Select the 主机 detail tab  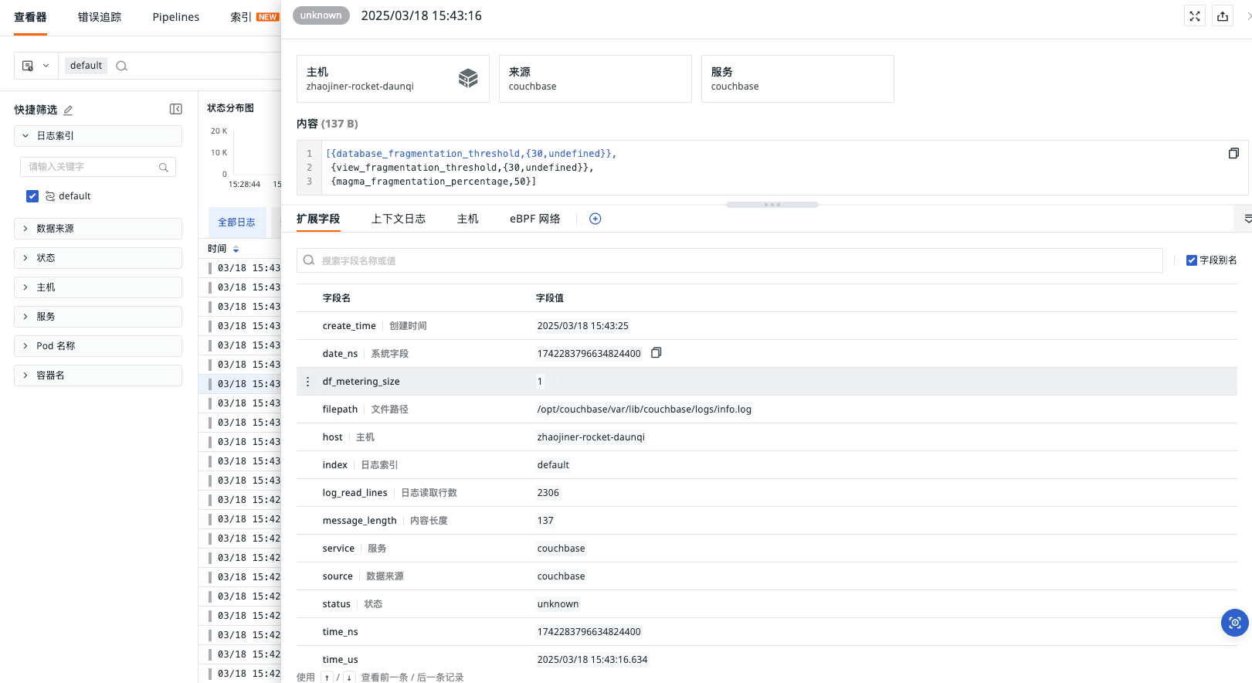click(x=468, y=219)
